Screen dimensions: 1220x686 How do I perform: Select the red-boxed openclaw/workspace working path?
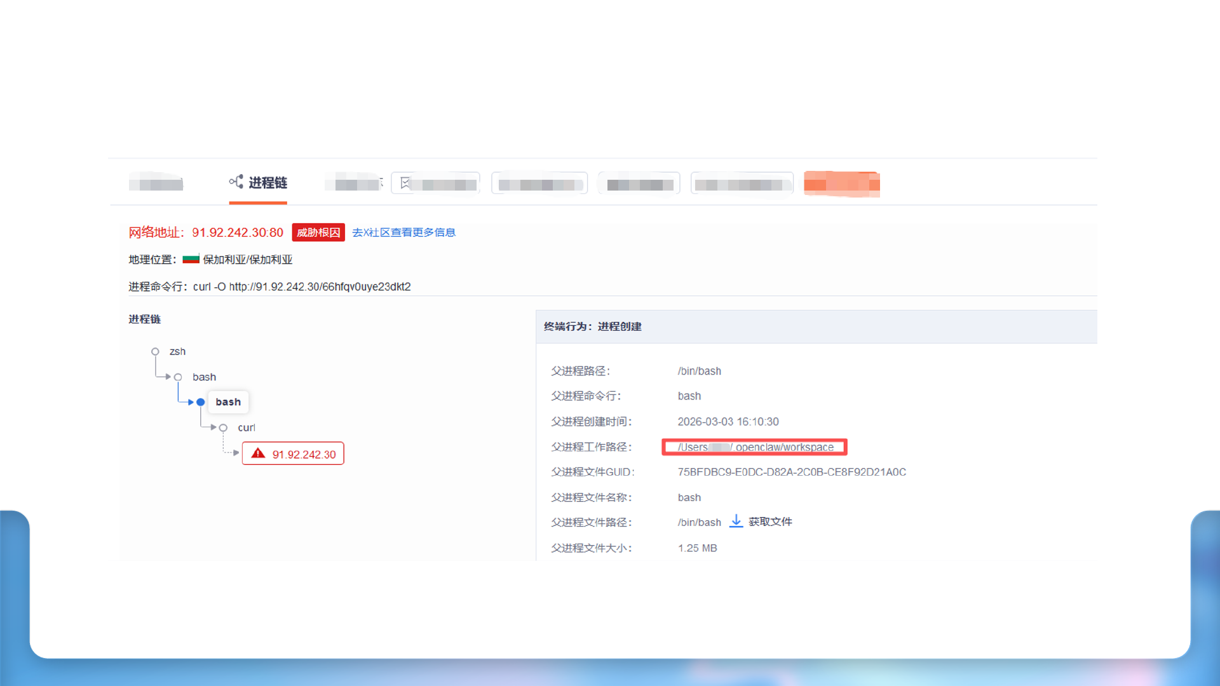(x=755, y=447)
